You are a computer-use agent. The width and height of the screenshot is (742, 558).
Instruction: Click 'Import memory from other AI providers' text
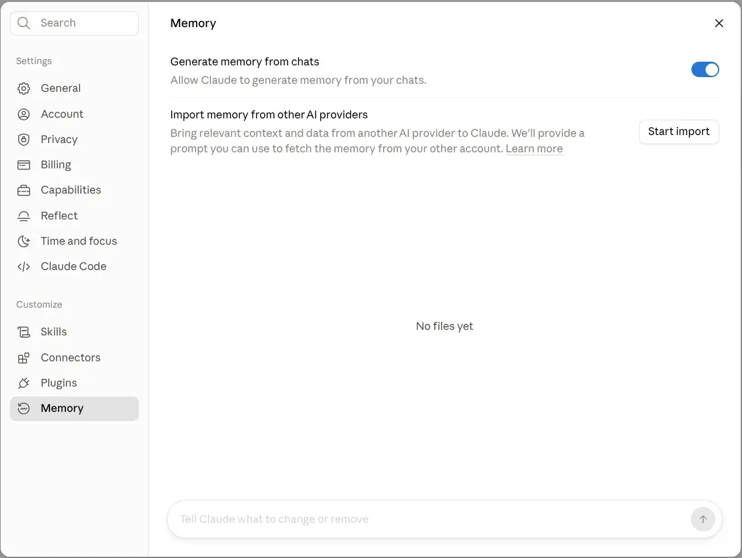(269, 115)
